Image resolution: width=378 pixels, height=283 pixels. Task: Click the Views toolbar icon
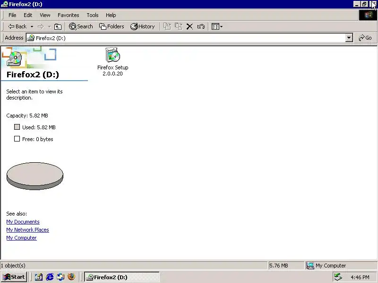tap(215, 26)
